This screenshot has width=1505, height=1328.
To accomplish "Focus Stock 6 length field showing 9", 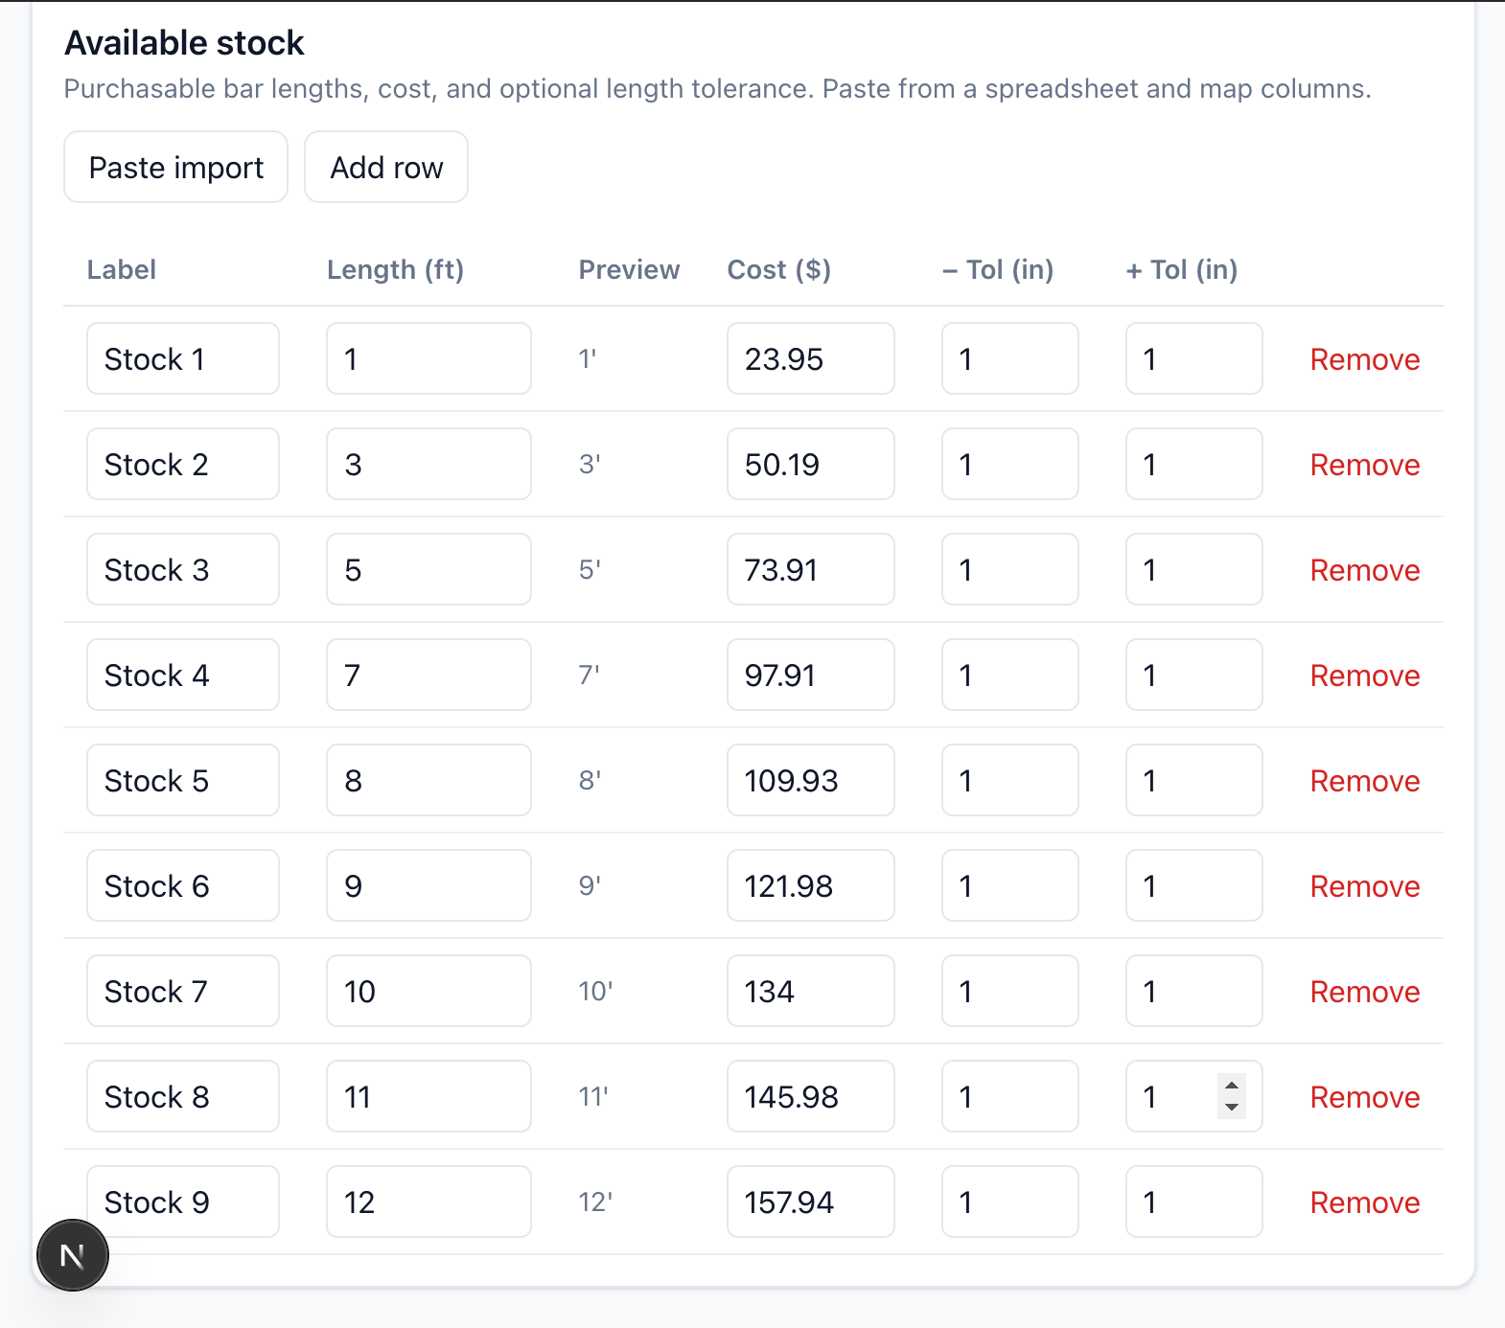I will (428, 885).
